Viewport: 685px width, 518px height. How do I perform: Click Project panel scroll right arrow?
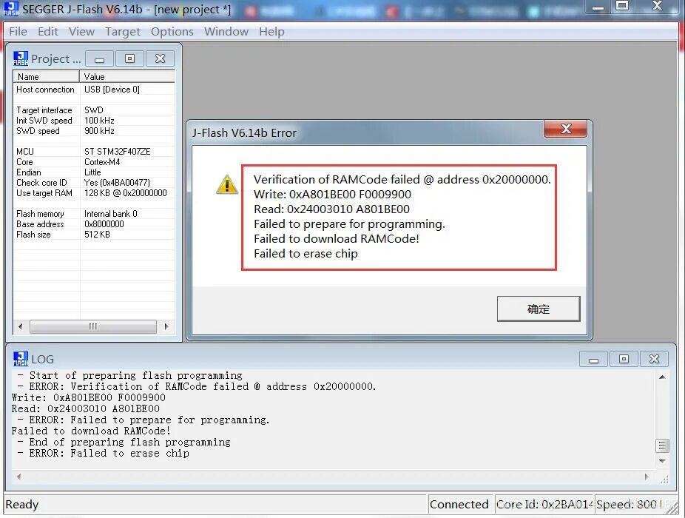tap(166, 326)
